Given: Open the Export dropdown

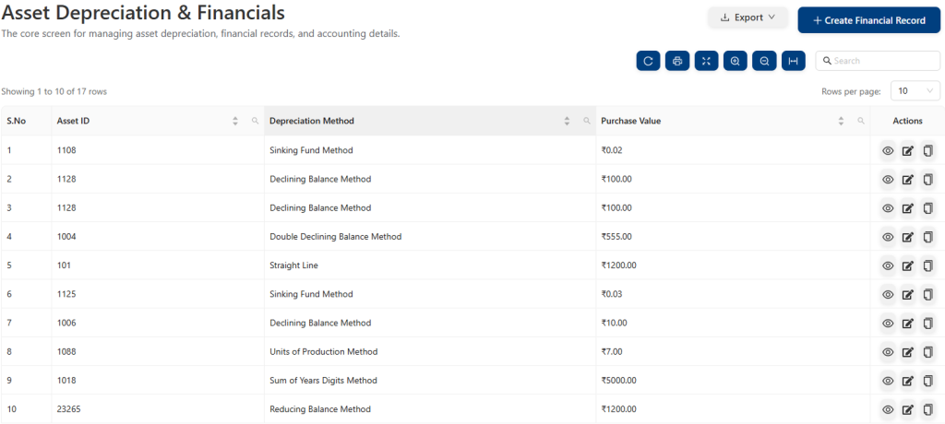Looking at the screenshot, I should (x=748, y=18).
